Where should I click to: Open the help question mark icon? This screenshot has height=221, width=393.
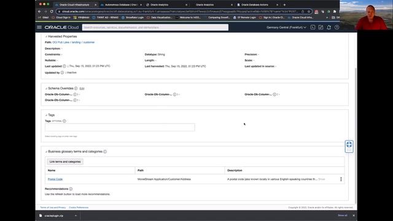337,27
